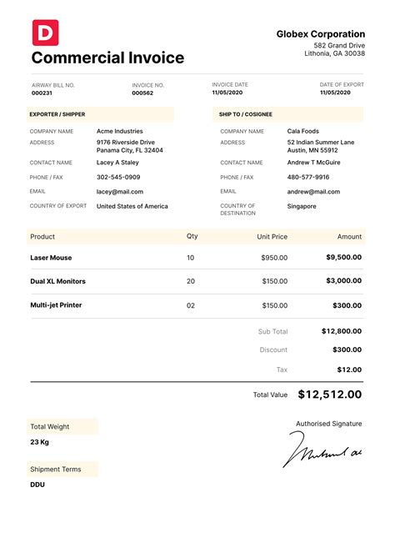Click the Multi-jet Printer product name

point(56,305)
